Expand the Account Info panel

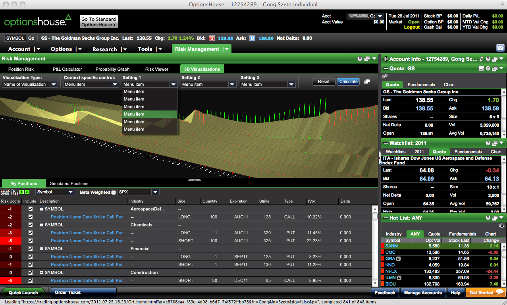385,59
